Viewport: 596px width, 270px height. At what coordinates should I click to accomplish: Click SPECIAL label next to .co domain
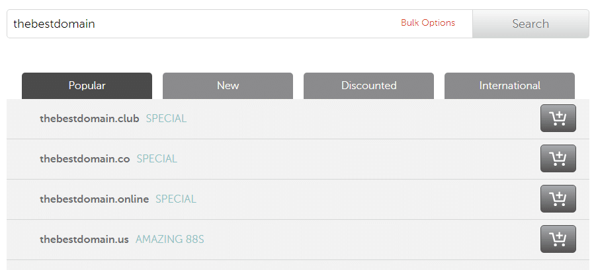[x=157, y=159]
